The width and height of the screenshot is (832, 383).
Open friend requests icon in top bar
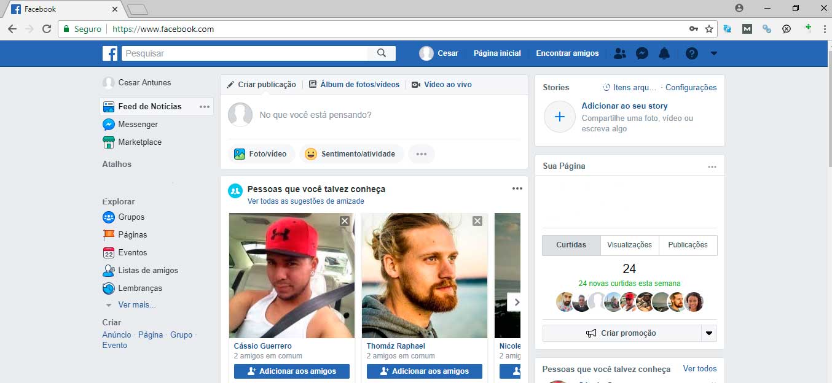coord(620,53)
